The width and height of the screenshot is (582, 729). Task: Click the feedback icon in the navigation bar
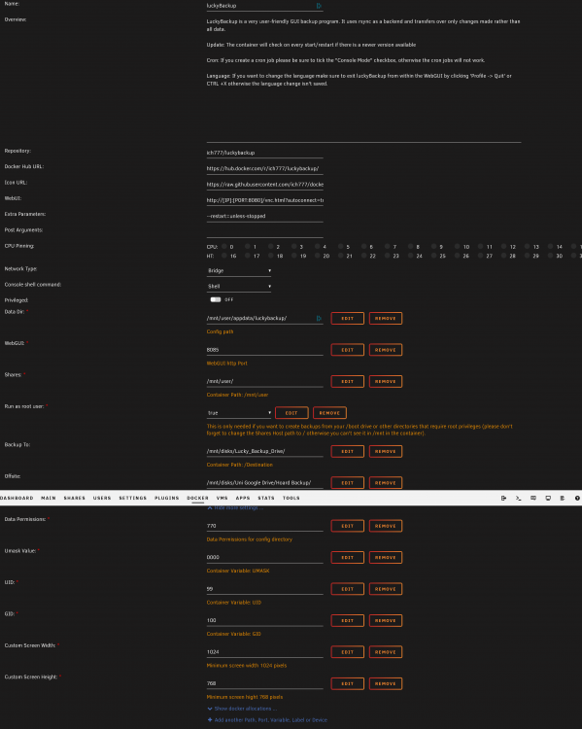pos(533,498)
